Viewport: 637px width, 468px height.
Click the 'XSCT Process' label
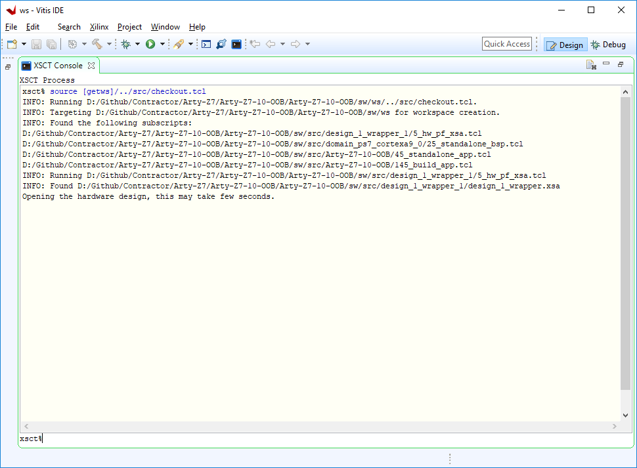point(47,80)
